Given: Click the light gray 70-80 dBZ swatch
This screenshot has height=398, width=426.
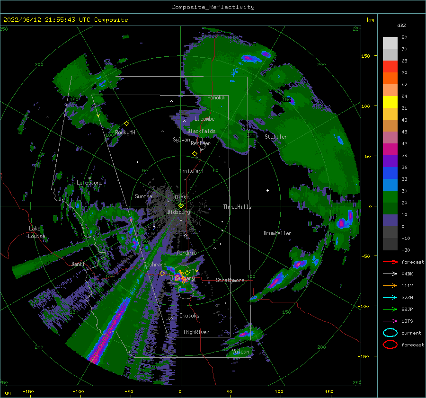Looking at the screenshot, I should 390,43.
